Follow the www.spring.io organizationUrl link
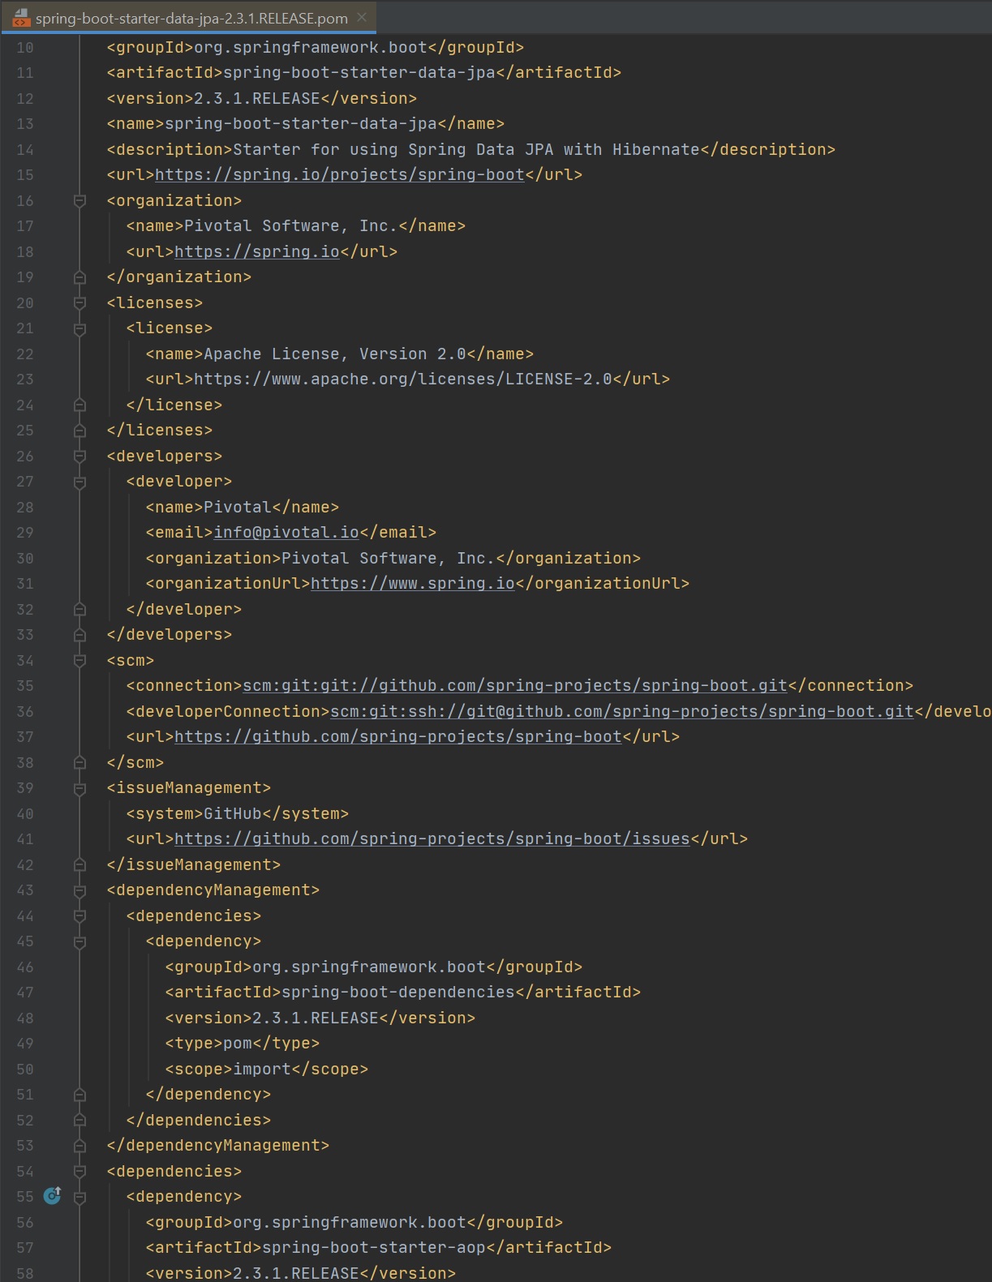 [412, 584]
